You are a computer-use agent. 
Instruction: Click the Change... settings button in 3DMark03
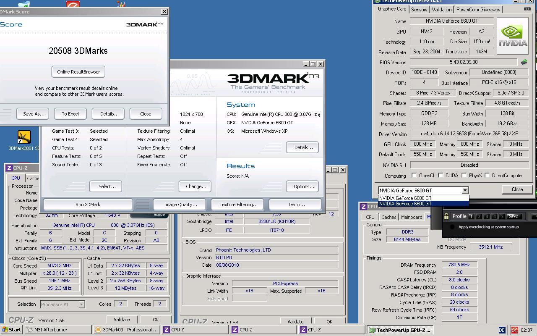(x=196, y=186)
